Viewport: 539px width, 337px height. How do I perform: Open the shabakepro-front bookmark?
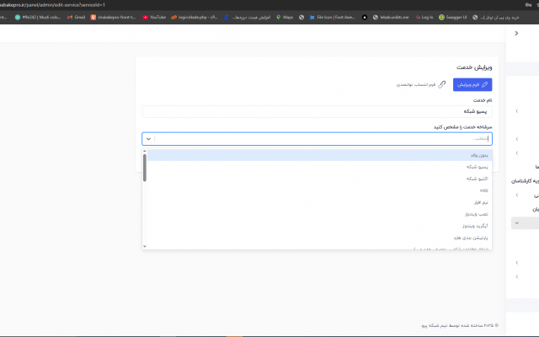pyautogui.click(x=113, y=17)
